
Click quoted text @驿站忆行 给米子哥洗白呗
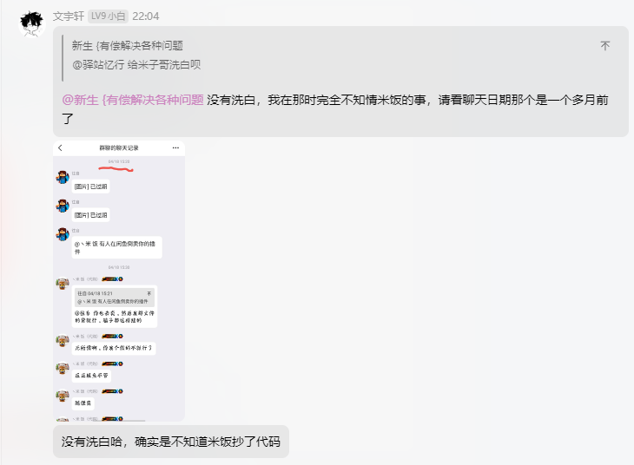pyautogui.click(x=136, y=65)
